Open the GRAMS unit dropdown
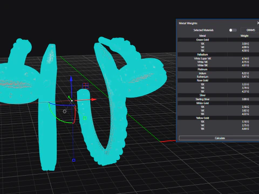Screen dimensions: 259x194 click(250, 30)
